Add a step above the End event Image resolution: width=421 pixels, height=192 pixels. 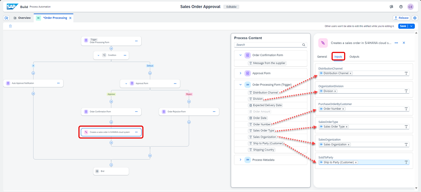(x=111, y=165)
